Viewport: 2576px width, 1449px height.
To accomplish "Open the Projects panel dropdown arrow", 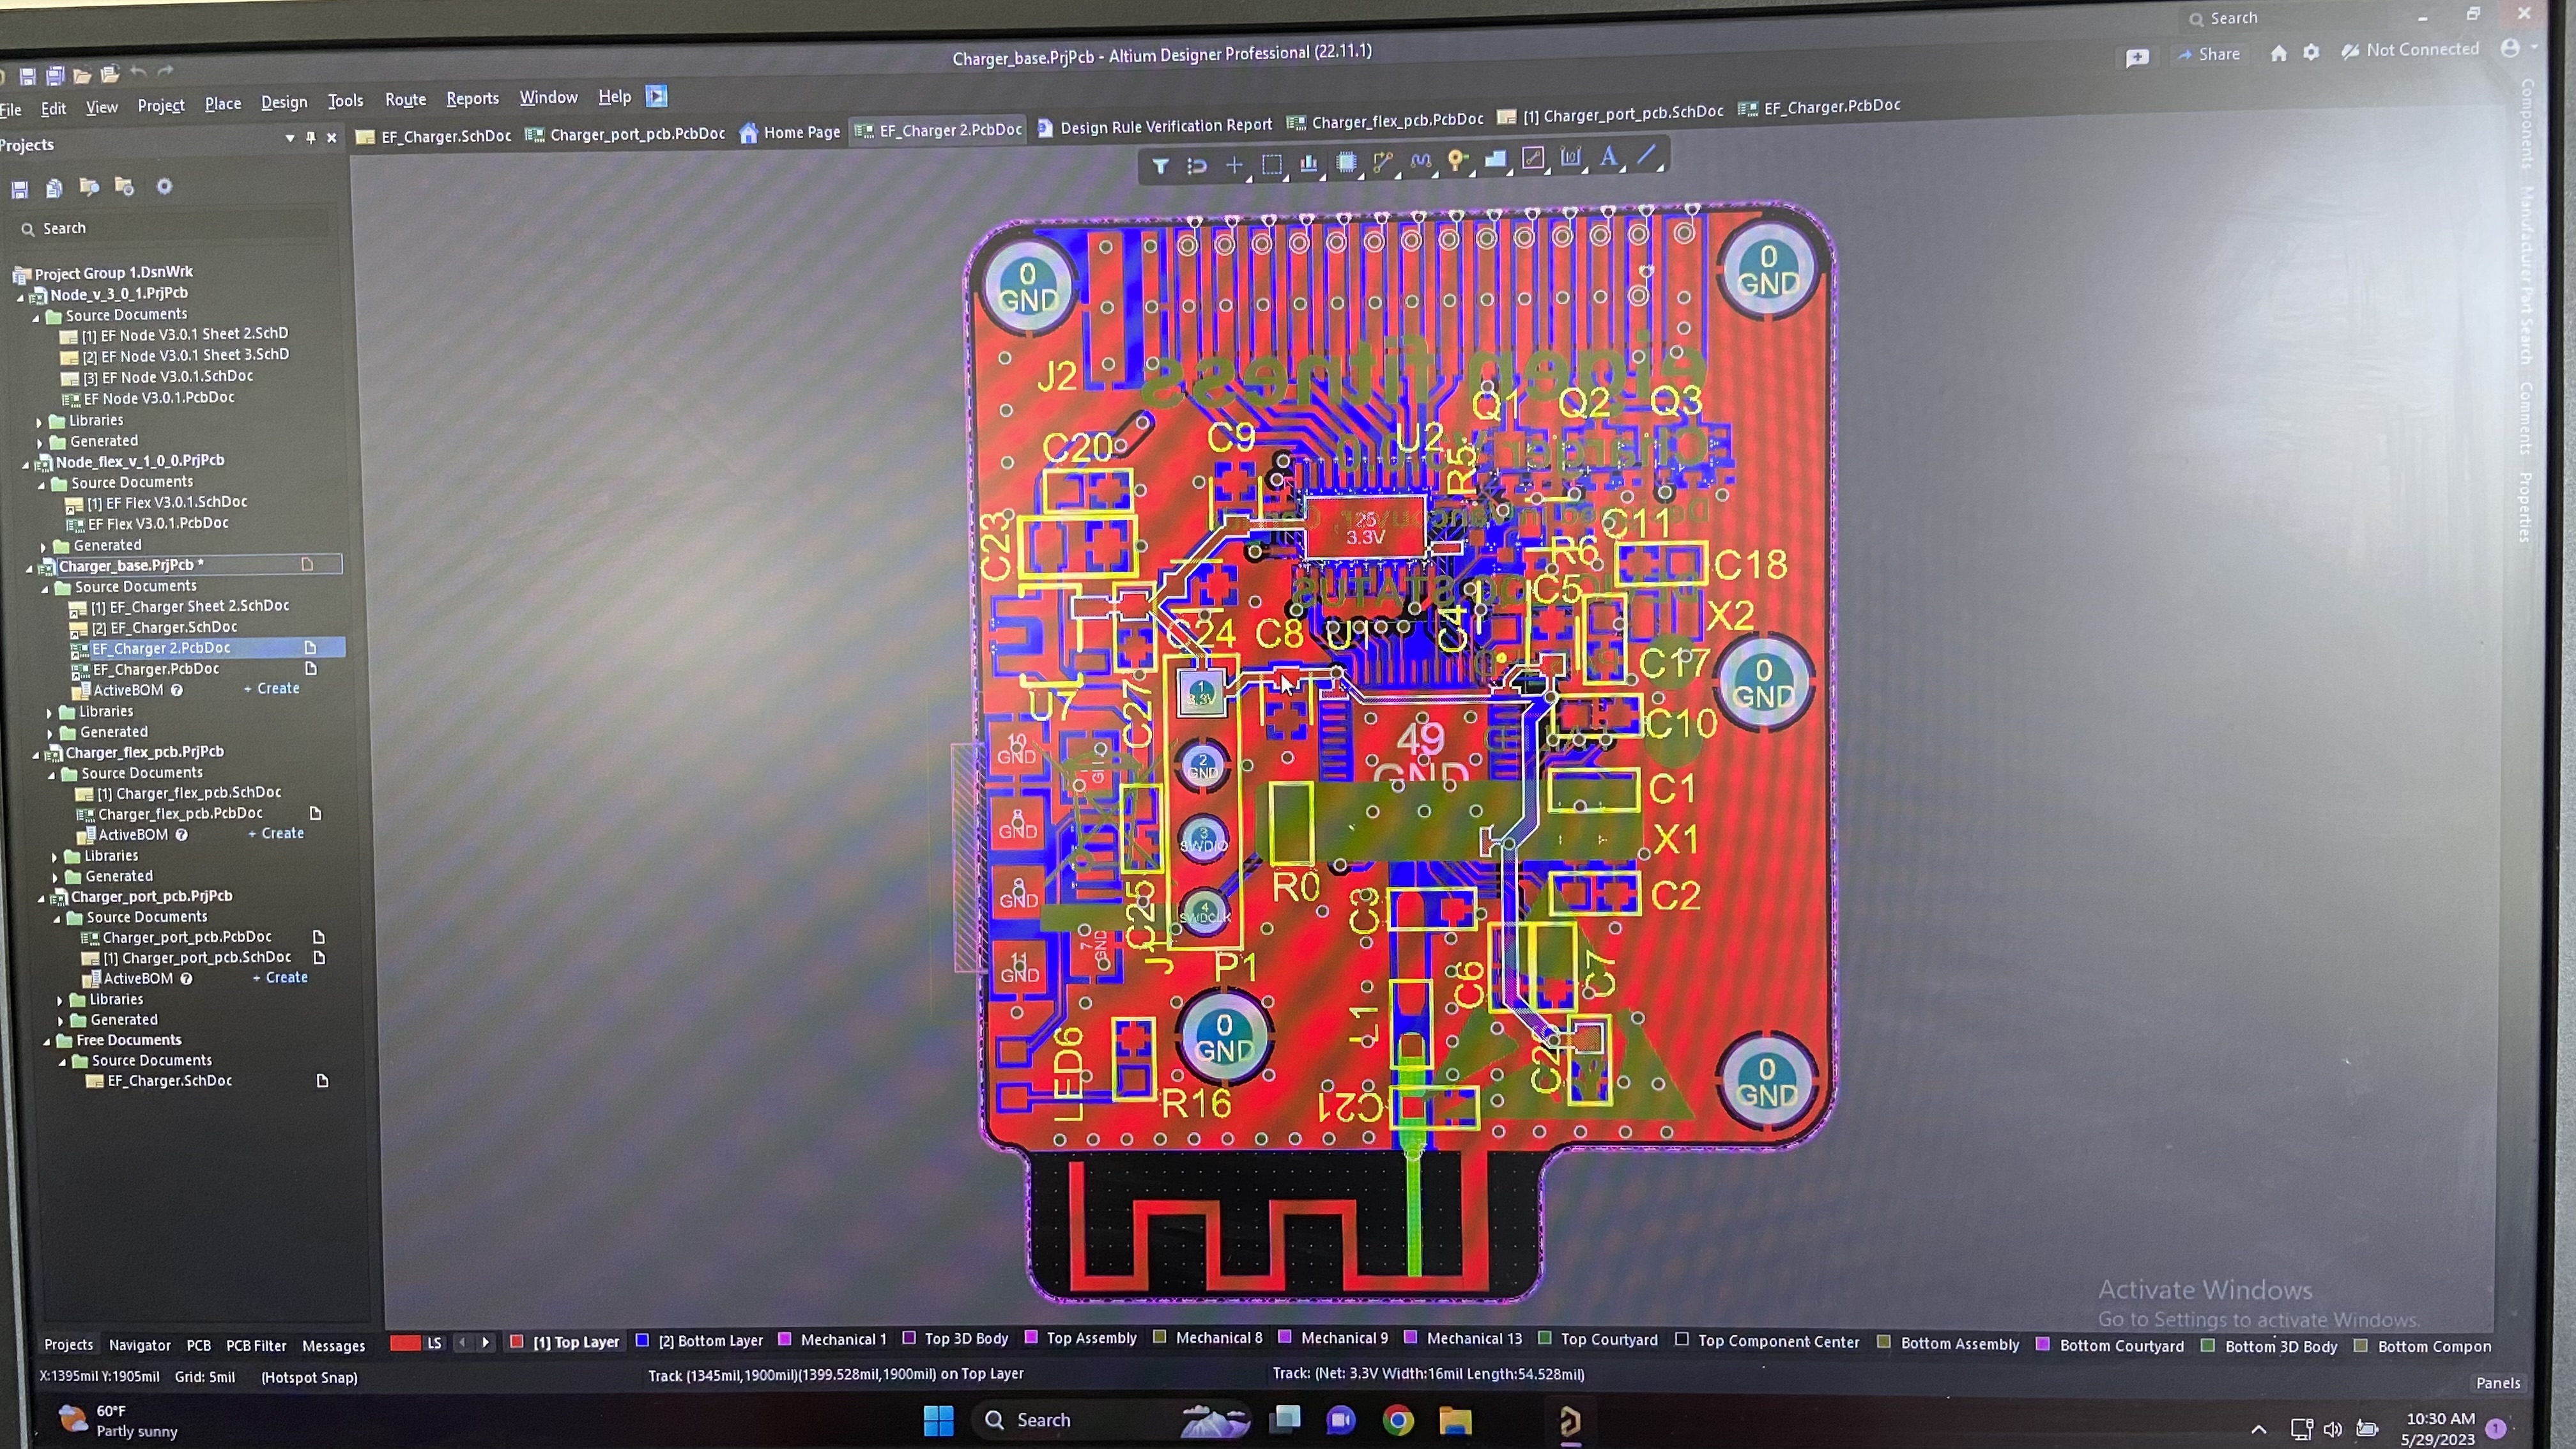I will 290,139.
